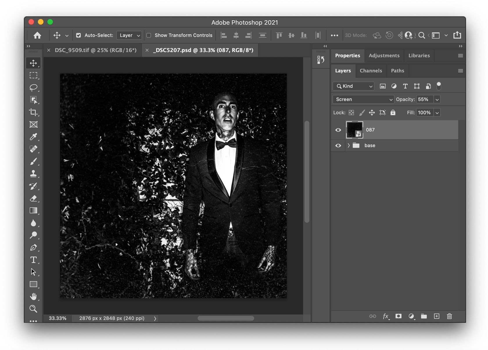Align top edges

(279, 35)
